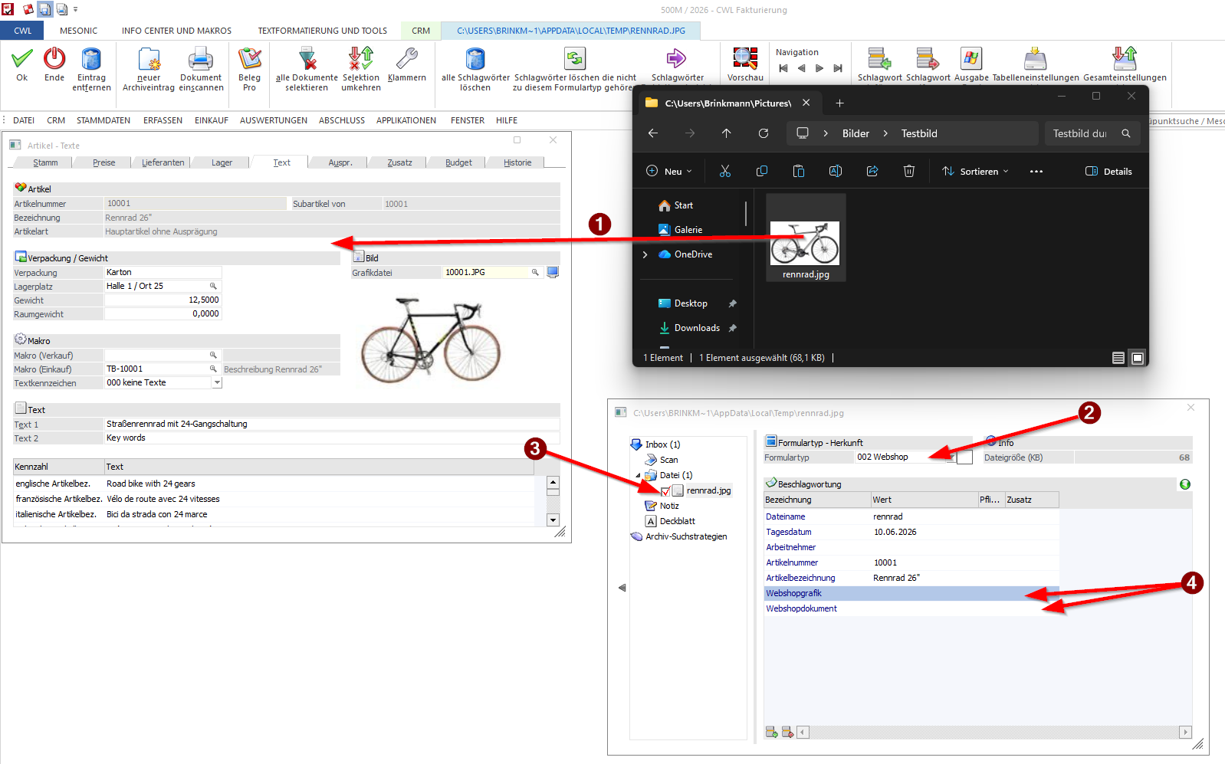
Task: Click add-keyword icon with green plus
Action: 772,733
